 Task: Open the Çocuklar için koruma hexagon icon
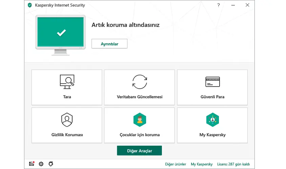tap(140, 120)
